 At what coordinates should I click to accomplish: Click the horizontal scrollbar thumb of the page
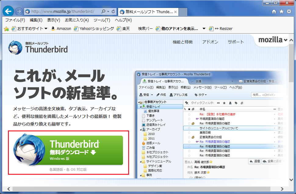click(x=141, y=189)
